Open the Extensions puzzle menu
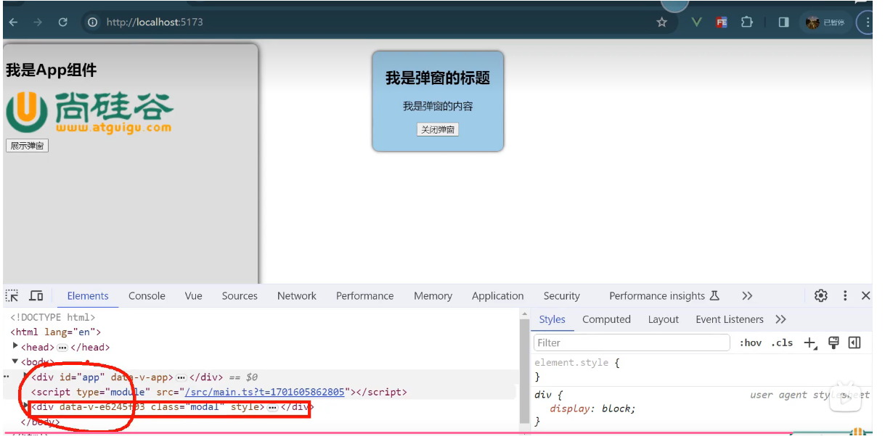This screenshot has width=885, height=447. tap(746, 22)
